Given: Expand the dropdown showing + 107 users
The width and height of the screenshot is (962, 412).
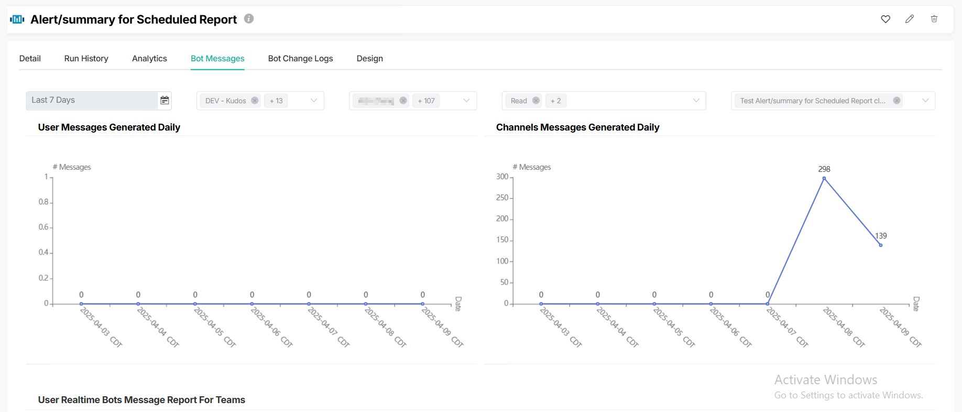Looking at the screenshot, I should point(466,101).
